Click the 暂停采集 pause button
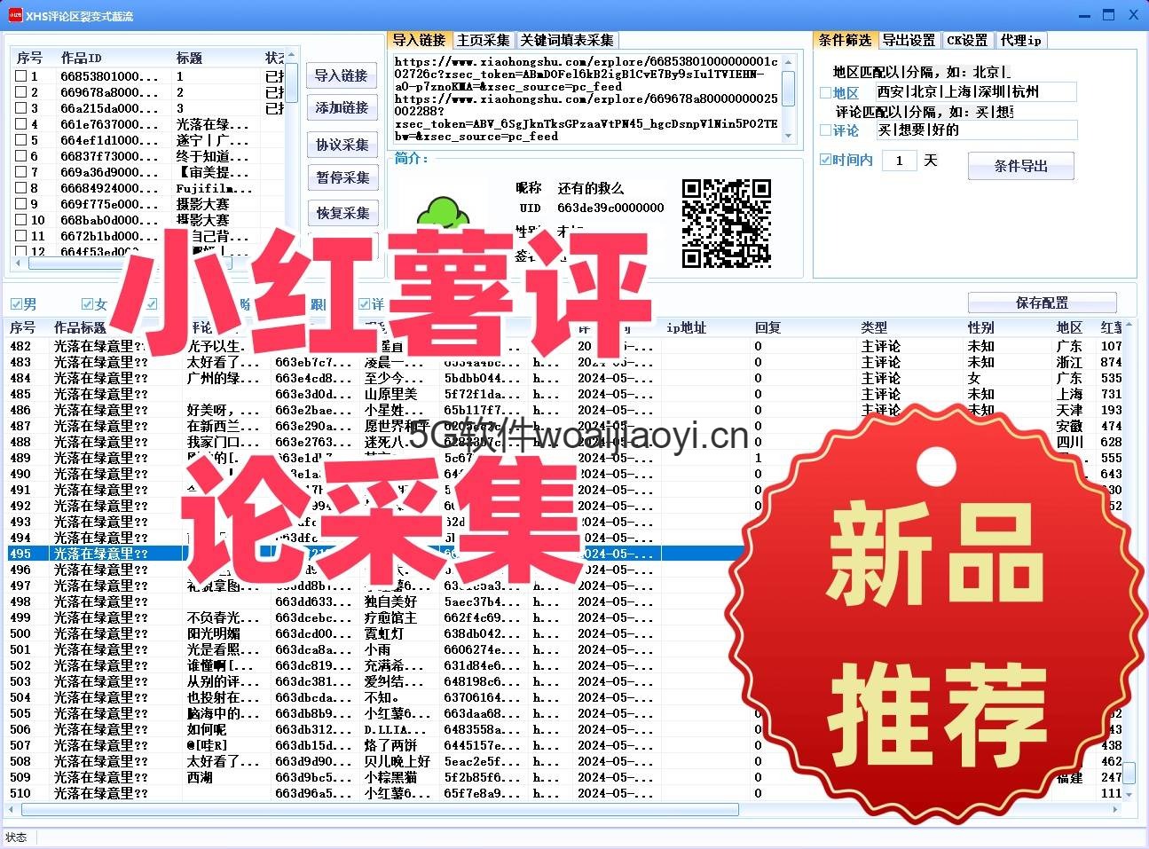This screenshot has height=849, width=1149. coord(342,177)
